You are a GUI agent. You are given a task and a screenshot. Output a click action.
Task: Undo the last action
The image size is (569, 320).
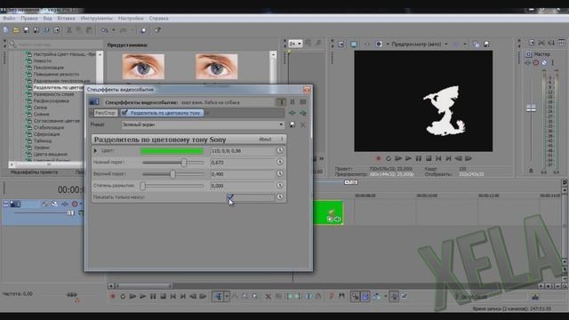105,30
